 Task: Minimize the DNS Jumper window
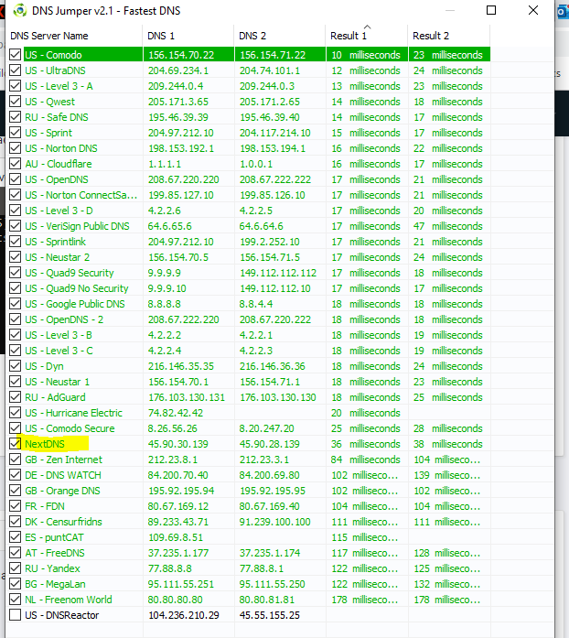pyautogui.click(x=450, y=10)
